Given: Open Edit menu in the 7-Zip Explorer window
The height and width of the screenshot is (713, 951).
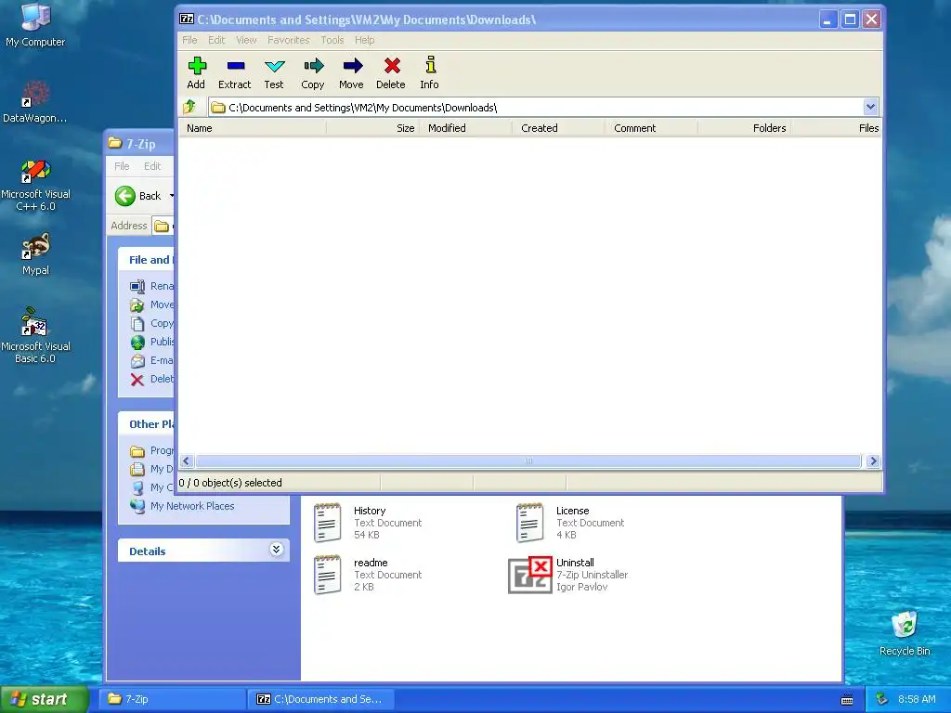Looking at the screenshot, I should click(152, 166).
